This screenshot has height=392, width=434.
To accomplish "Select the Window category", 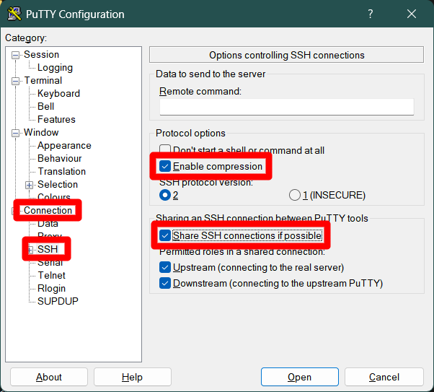I will pyautogui.click(x=41, y=133).
